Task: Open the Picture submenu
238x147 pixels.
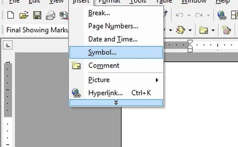Action: [116, 80]
